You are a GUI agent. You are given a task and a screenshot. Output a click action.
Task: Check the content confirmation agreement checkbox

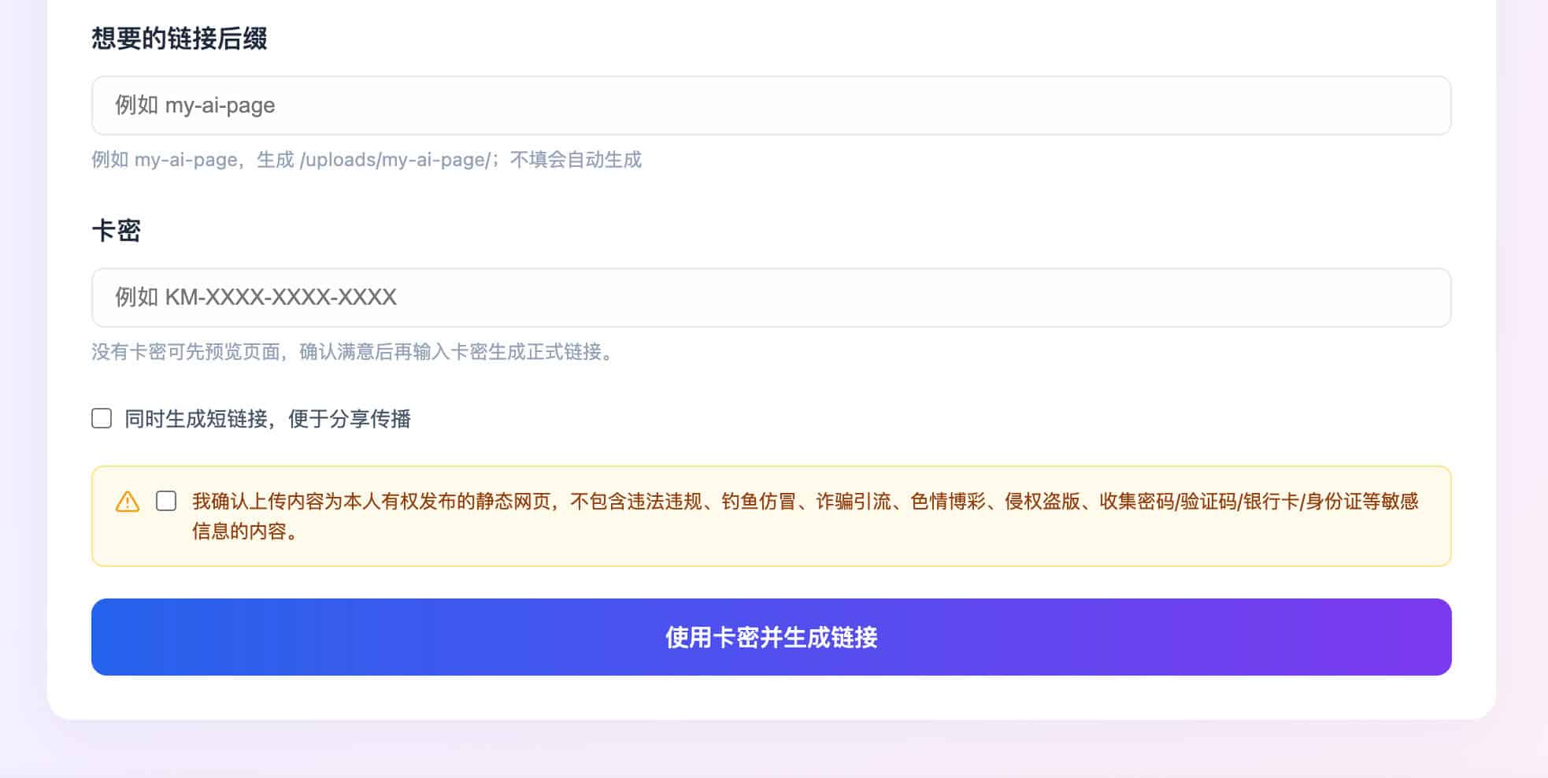point(166,501)
